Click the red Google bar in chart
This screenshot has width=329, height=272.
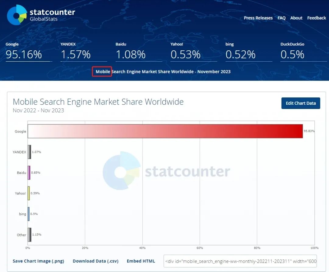tap(165, 131)
